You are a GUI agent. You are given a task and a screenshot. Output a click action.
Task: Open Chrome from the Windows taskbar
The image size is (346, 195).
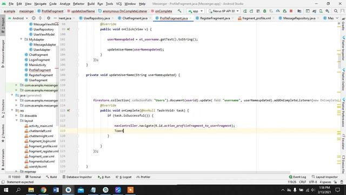point(43,190)
